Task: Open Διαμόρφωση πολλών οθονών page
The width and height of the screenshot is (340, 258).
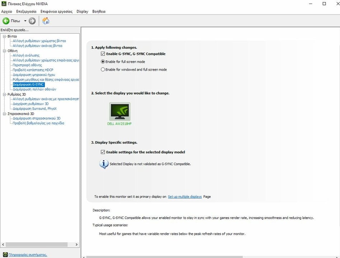Action: pyautogui.click(x=34, y=89)
